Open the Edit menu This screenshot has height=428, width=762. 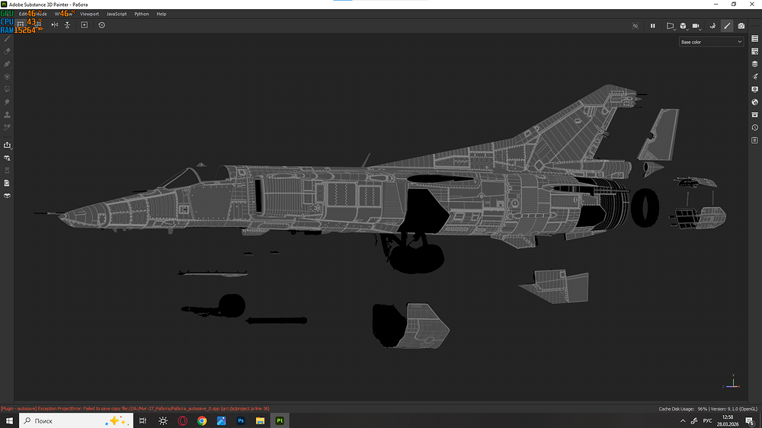(23, 14)
